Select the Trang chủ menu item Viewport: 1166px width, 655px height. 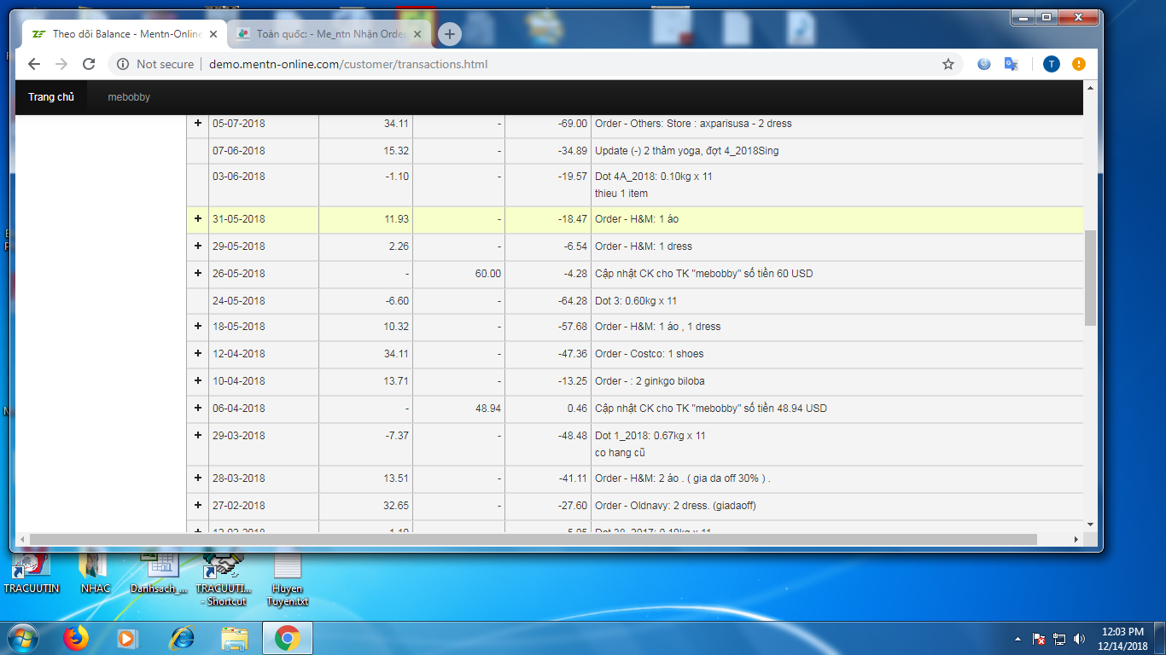51,97
